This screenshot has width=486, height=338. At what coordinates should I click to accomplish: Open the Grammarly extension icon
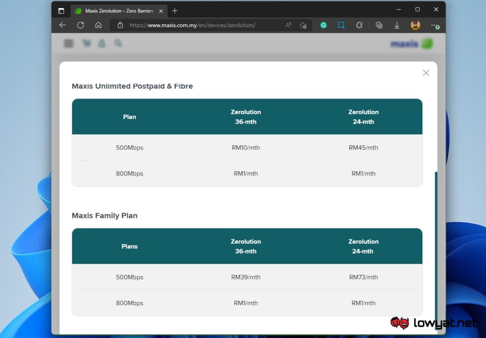324,25
